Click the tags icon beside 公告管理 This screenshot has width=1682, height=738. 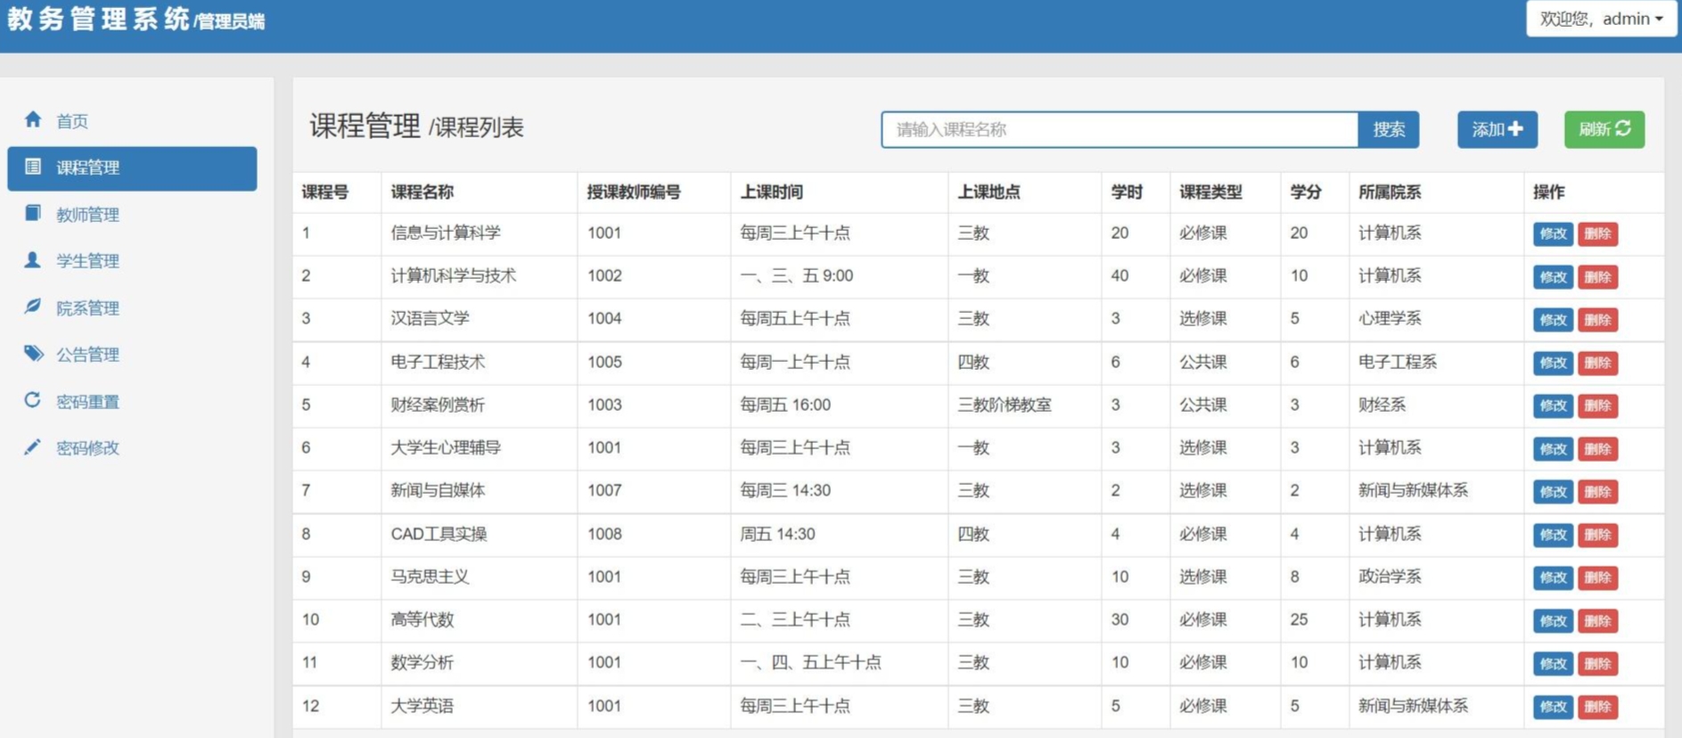(x=34, y=353)
